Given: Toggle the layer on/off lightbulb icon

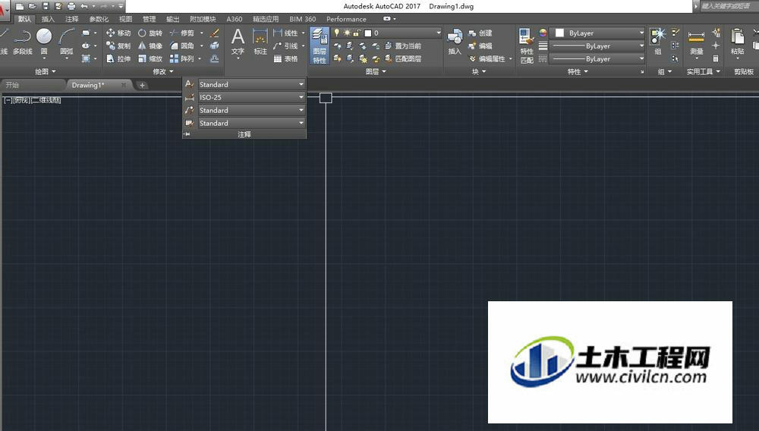Looking at the screenshot, I should coord(337,33).
